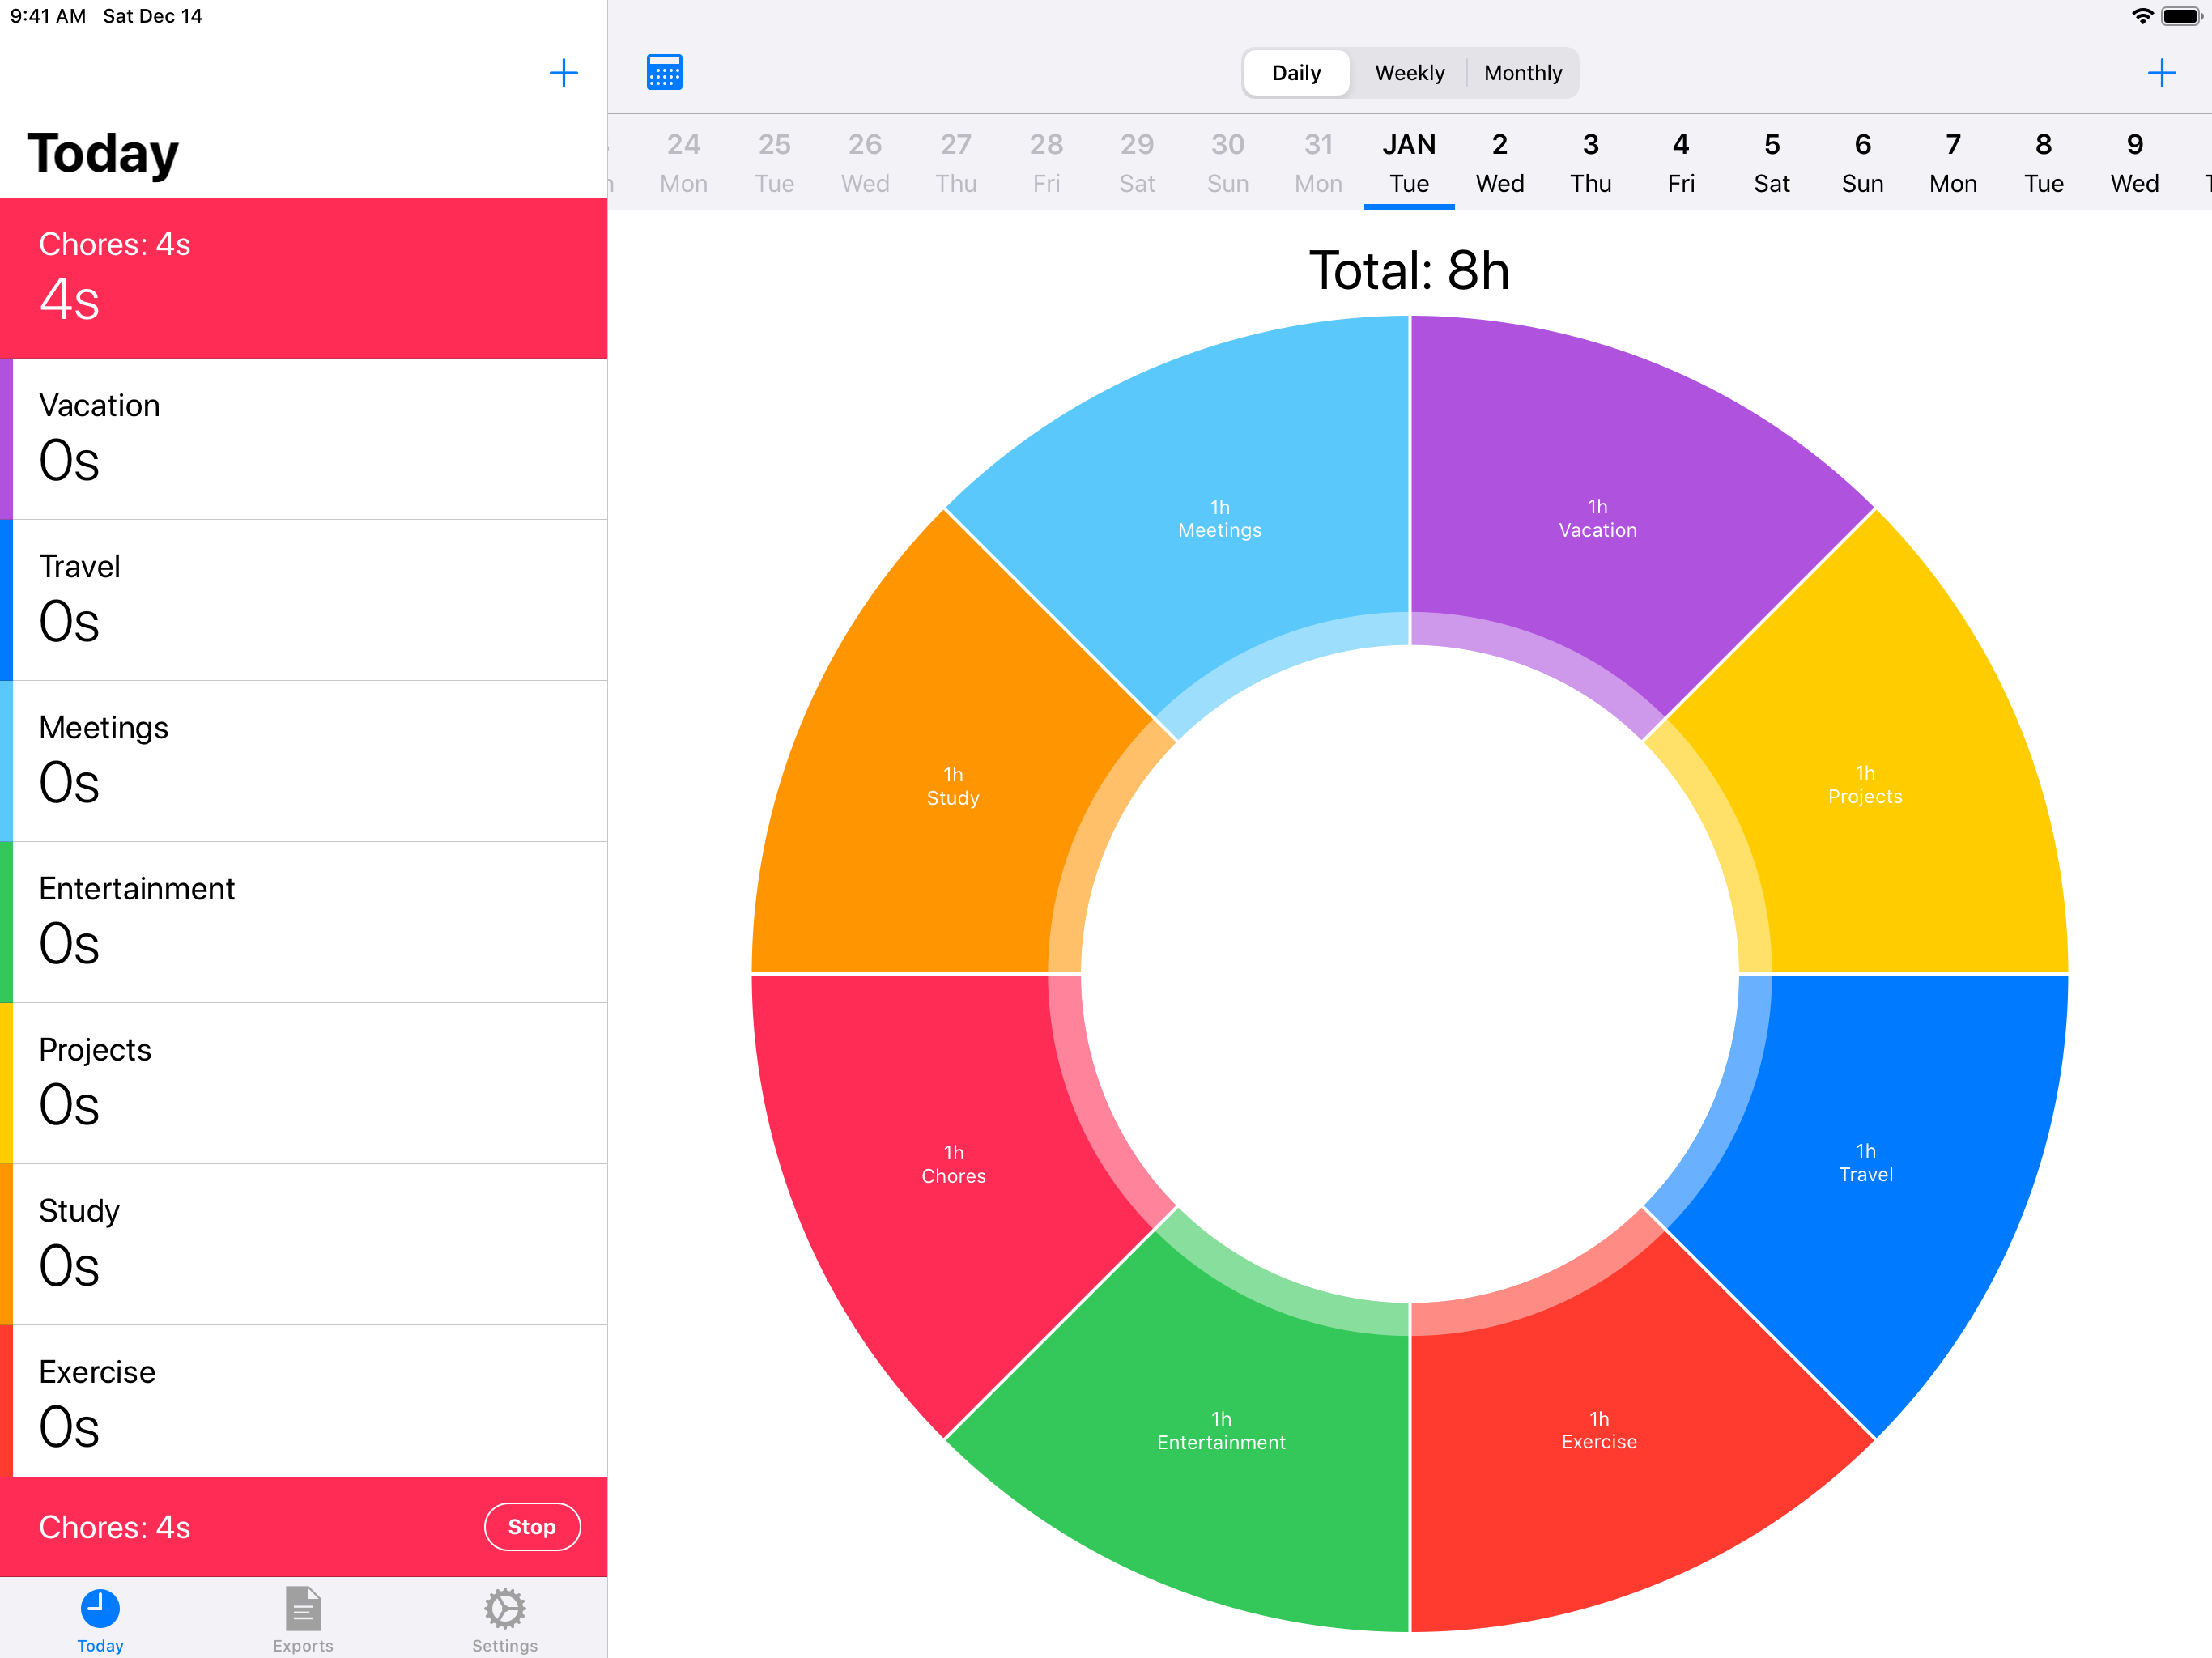Switch chart to Daily view
The height and width of the screenshot is (1658, 2212).
click(1296, 73)
